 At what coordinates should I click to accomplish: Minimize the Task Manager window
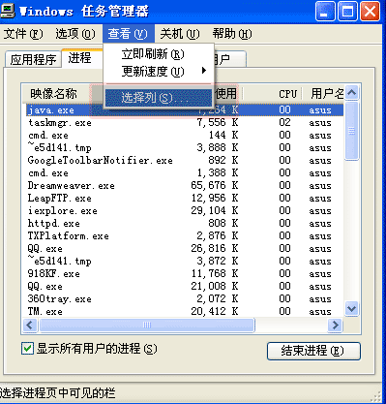[x=325, y=12]
